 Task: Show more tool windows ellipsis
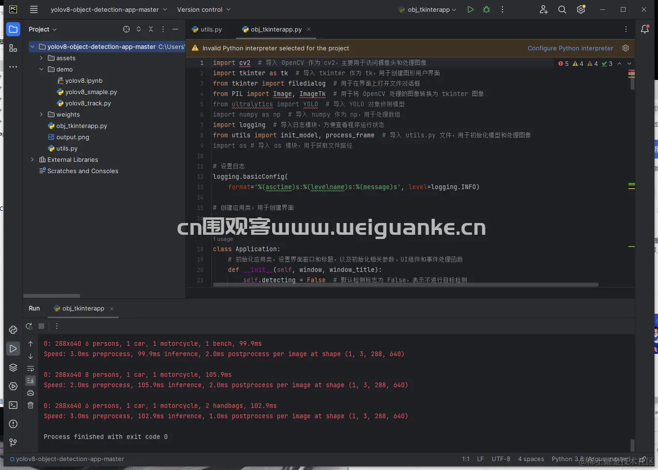point(13,67)
